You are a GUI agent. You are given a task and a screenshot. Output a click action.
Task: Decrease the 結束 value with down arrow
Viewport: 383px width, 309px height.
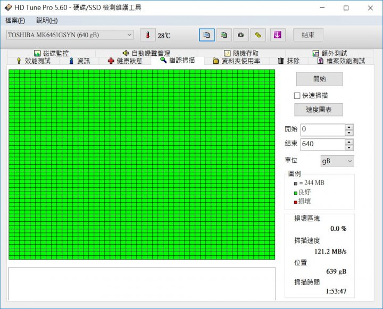click(349, 147)
